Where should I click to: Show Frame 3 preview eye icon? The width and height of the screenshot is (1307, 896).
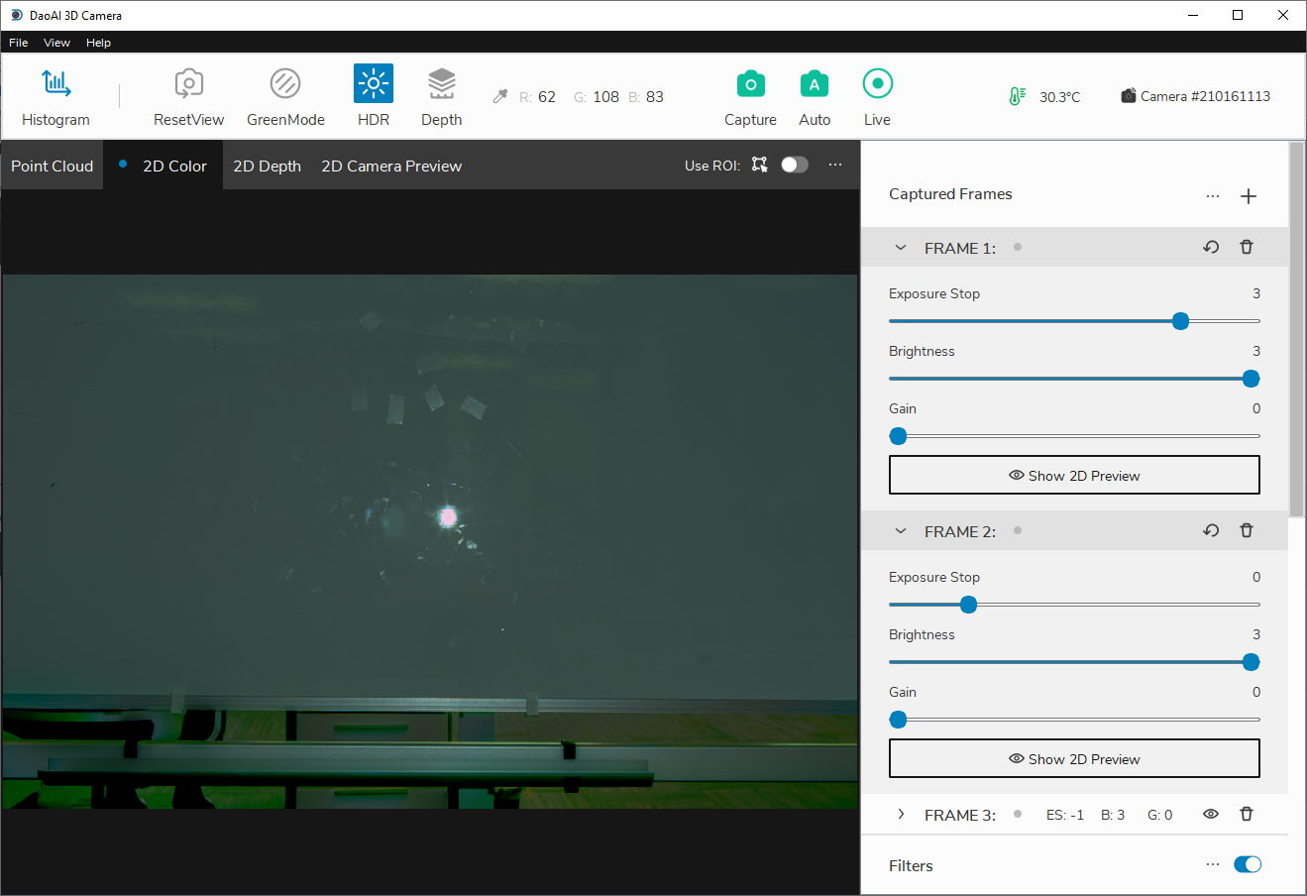(1211, 815)
